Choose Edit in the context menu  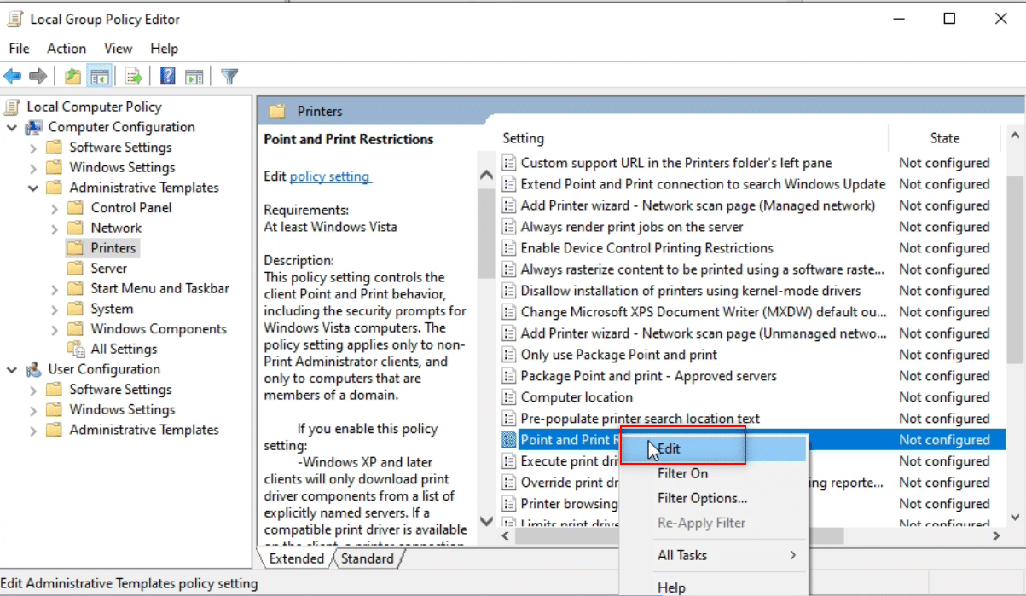tap(713, 448)
